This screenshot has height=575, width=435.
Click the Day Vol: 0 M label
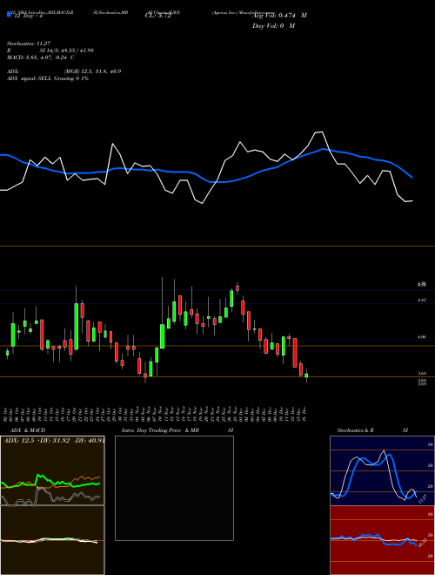[273, 26]
